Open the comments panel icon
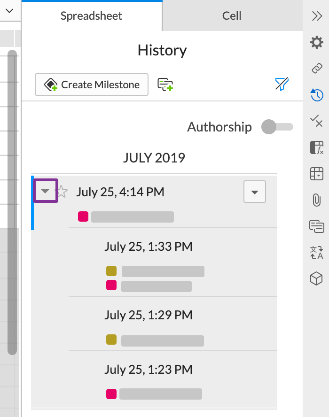The image size is (329, 417). (x=317, y=226)
